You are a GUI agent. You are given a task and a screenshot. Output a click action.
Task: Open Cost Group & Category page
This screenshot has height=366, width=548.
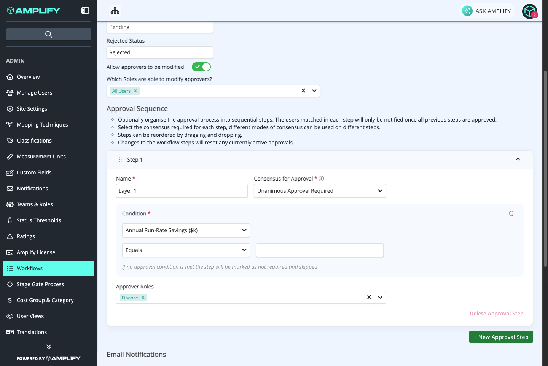(x=49, y=300)
